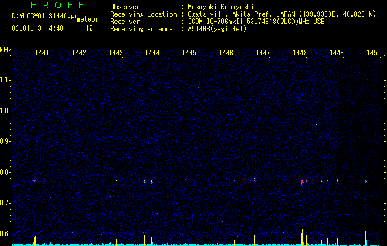Click the meteor echo below the 1447 label

tap(255, 180)
